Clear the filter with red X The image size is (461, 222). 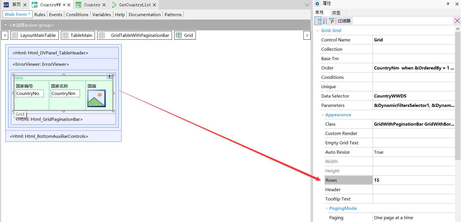tap(457, 21)
